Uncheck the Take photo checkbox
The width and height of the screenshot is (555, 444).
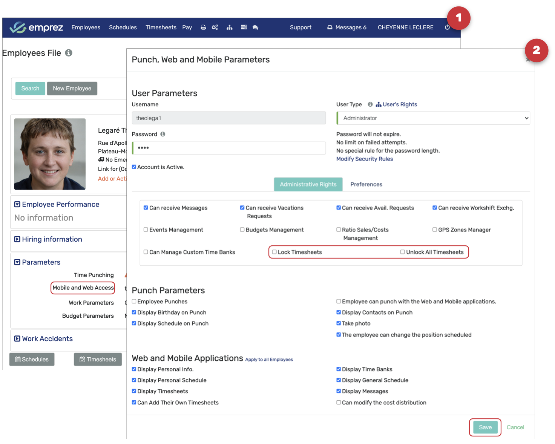339,323
